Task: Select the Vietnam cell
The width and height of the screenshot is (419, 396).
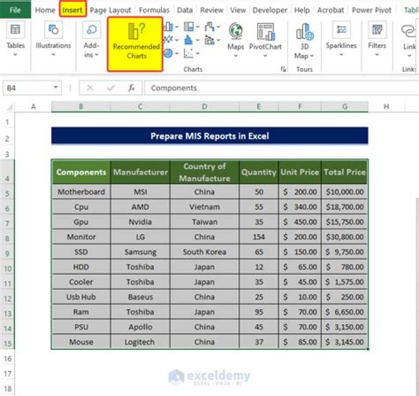Action: pos(205,206)
